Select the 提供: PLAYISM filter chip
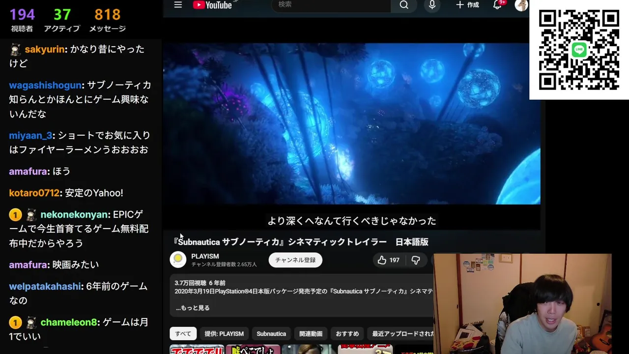This screenshot has height=354, width=629. (224, 334)
